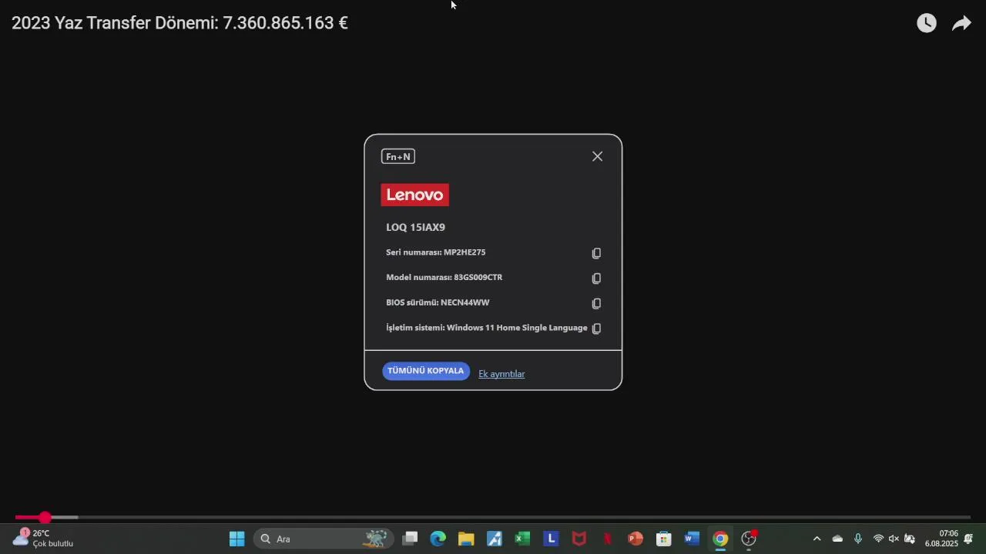Click the LOQ 15IAX9 model name
The height and width of the screenshot is (554, 986).
415,227
